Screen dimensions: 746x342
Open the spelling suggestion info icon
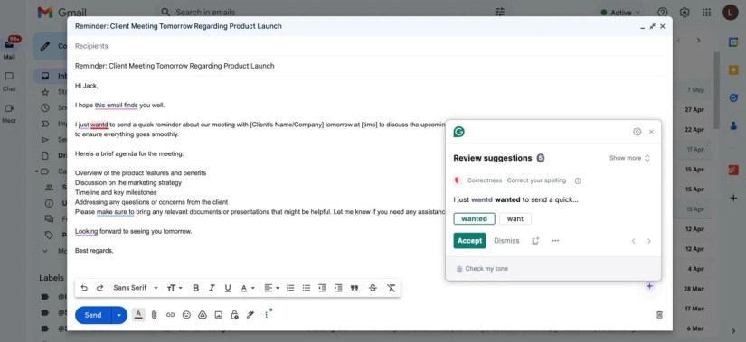tap(578, 181)
